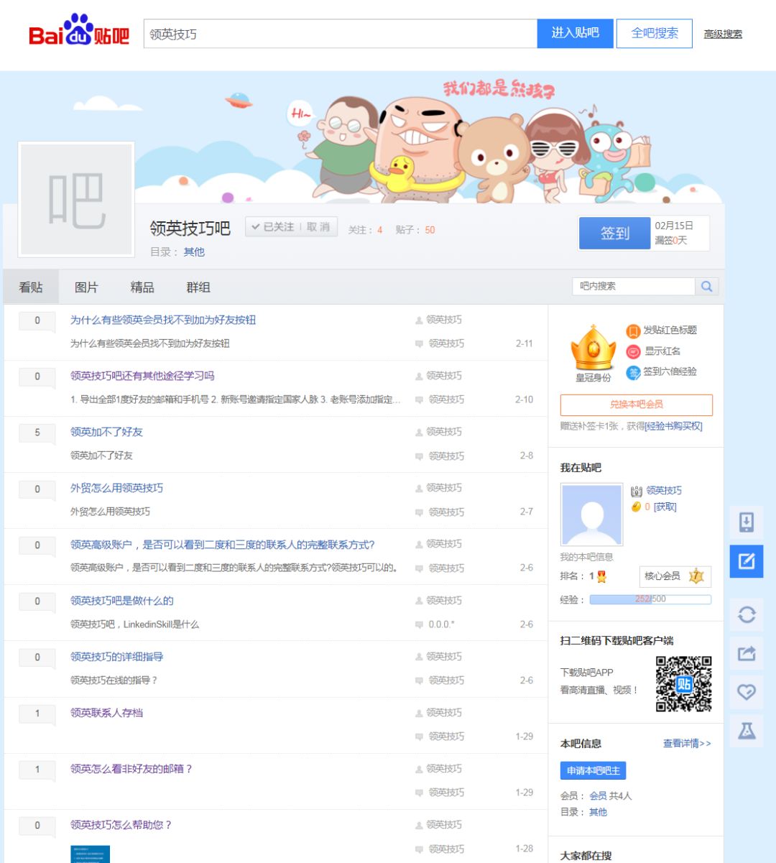Click the golden crown 皇冠身份 icon
This screenshot has width=776, height=863.
tap(593, 348)
